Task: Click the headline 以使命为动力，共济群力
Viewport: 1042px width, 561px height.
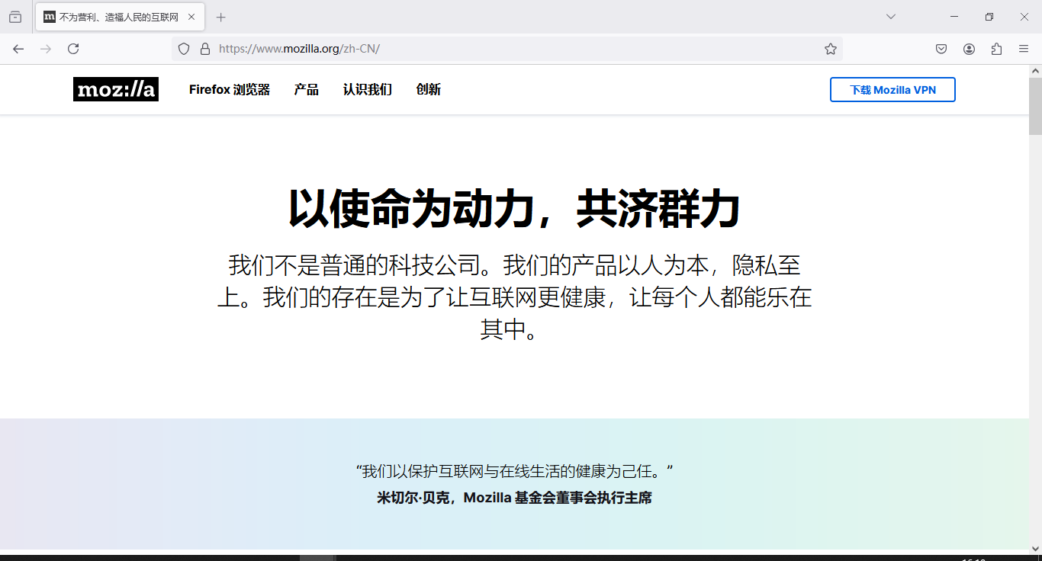Action: tap(514, 208)
